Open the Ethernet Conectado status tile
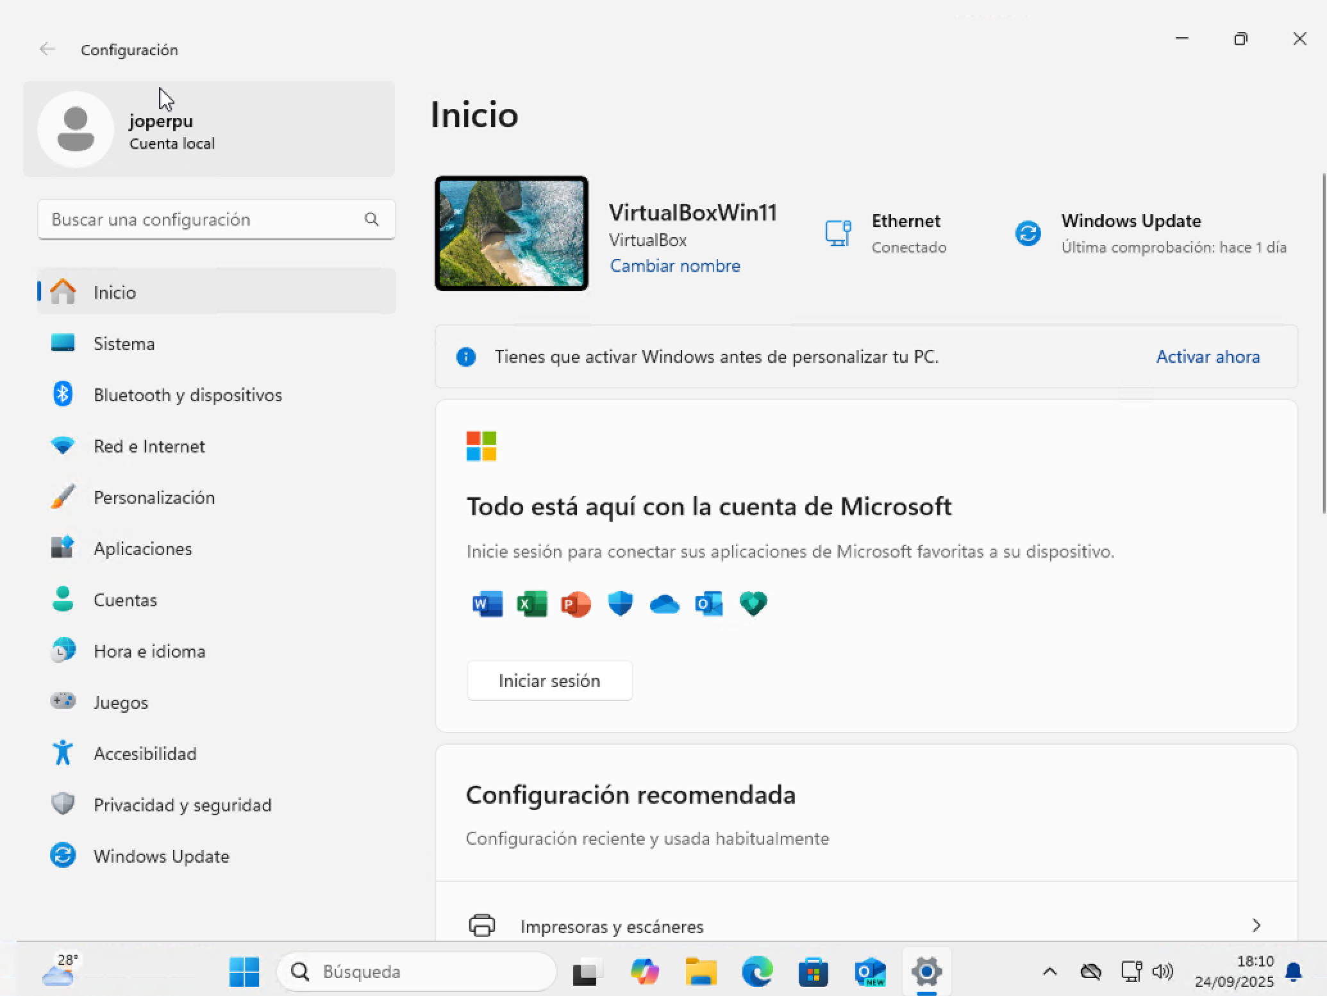Viewport: 1327px width, 996px height. coord(886,233)
